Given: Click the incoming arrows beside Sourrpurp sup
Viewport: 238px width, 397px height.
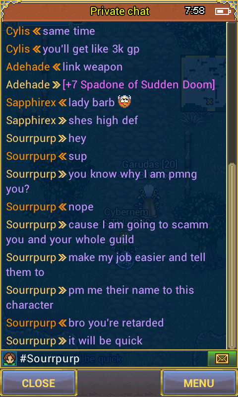Looking at the screenshot, I should [x=62, y=156].
